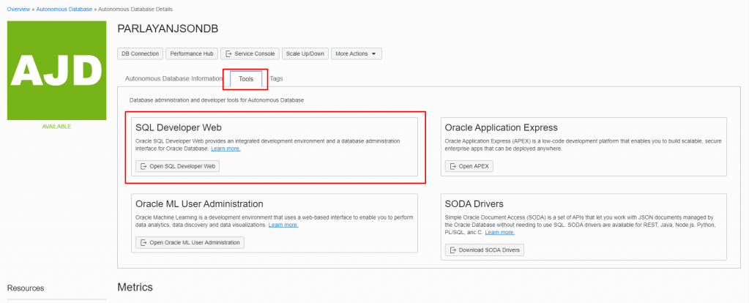
Task: Click the launch icon on Service Console
Action: point(228,54)
